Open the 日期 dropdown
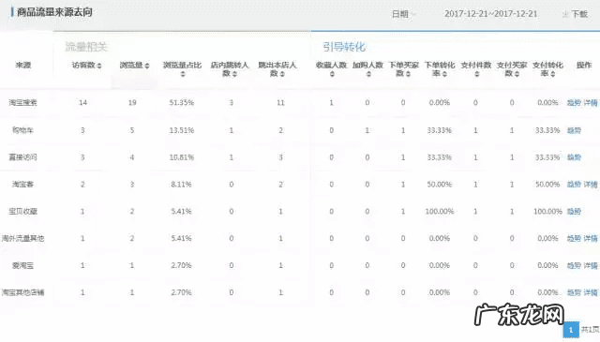 point(404,14)
